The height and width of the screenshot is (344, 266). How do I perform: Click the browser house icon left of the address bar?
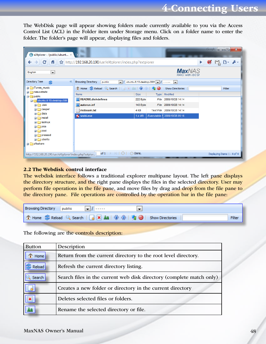(53, 62)
